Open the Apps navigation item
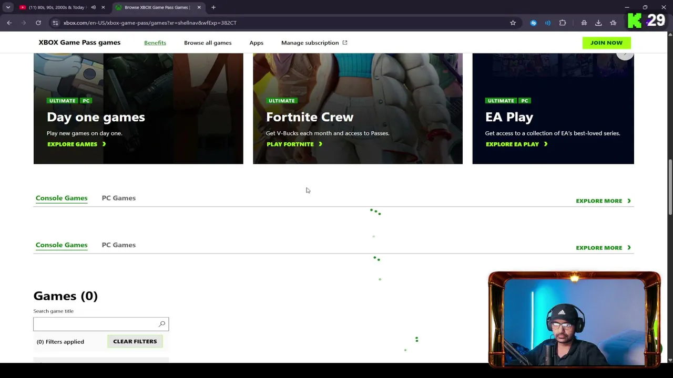The width and height of the screenshot is (673, 378). coord(256,43)
